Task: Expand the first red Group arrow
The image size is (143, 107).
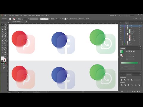Action: [x=128, y=36]
